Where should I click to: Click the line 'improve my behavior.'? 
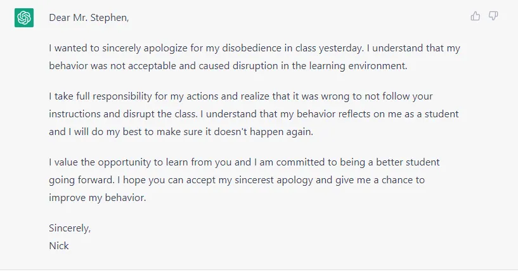[x=98, y=198]
